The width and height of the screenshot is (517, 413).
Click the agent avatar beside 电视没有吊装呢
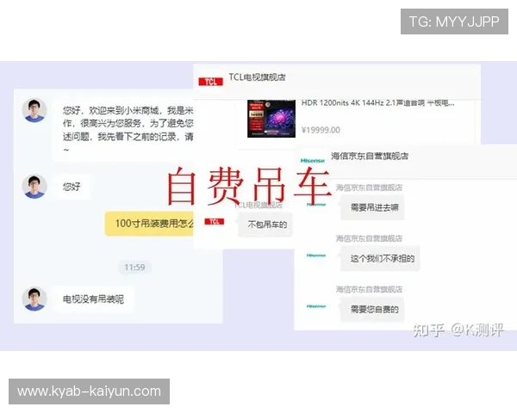pyautogui.click(x=34, y=299)
